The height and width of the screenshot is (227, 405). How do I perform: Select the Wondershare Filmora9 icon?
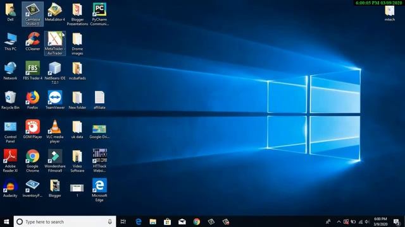[x=55, y=161]
